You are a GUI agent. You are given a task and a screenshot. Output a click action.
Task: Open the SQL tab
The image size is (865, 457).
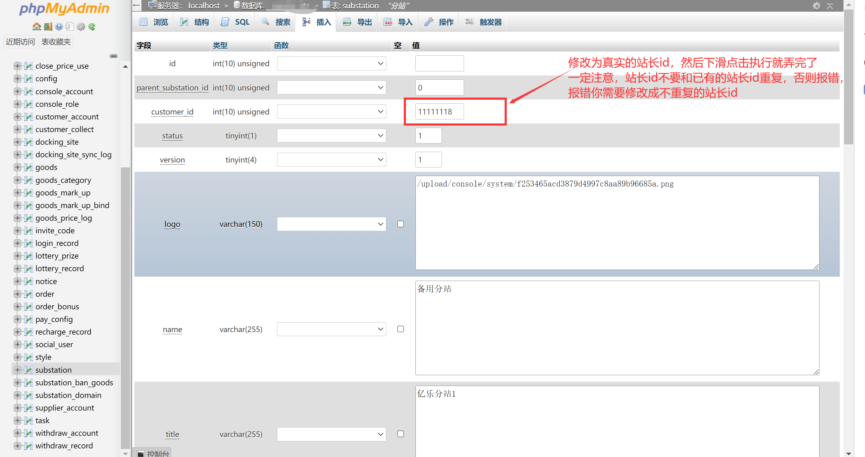pyautogui.click(x=235, y=22)
